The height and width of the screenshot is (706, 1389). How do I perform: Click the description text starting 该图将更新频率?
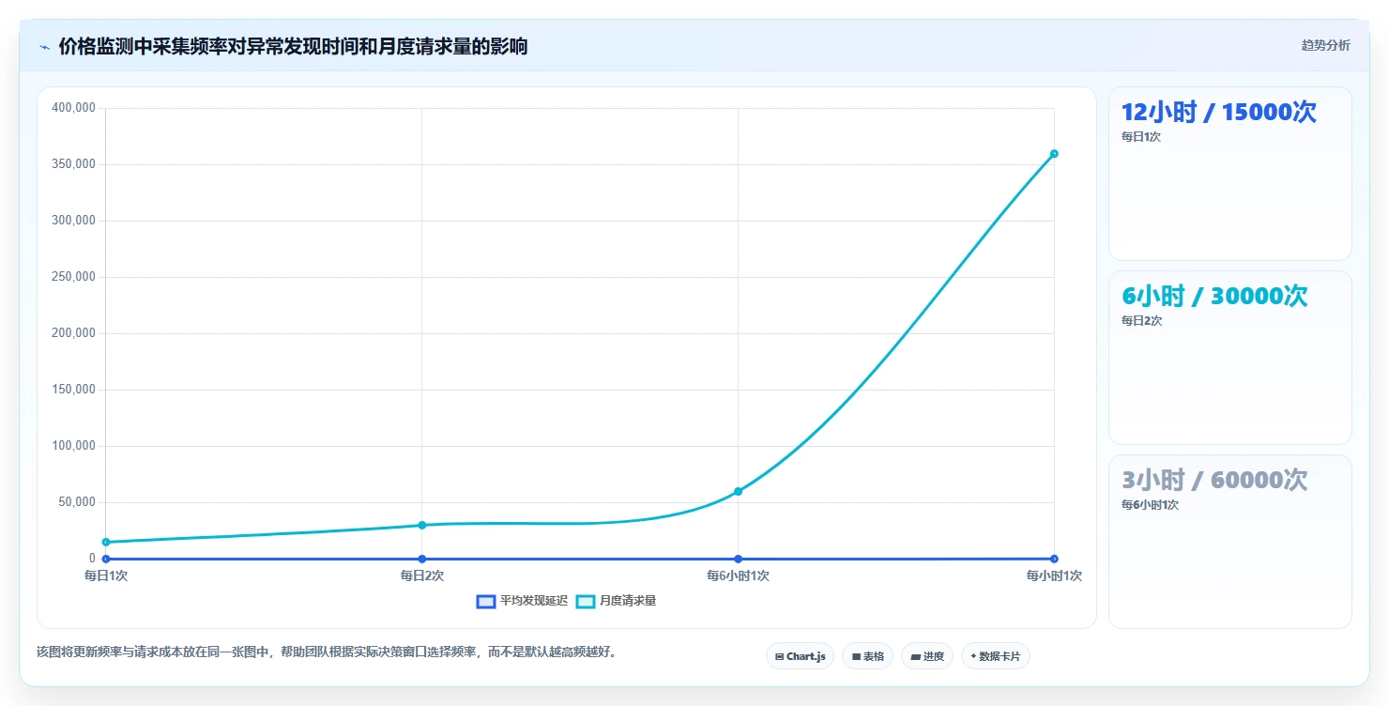[x=327, y=652]
